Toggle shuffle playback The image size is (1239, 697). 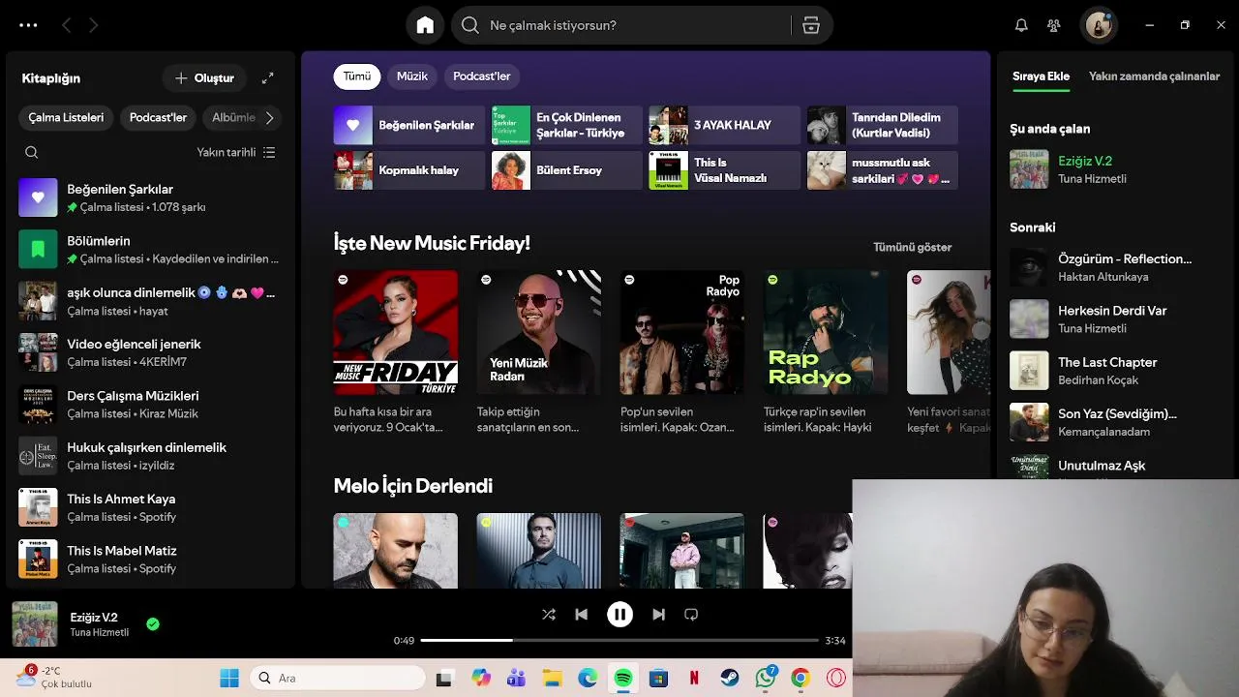[x=549, y=614]
